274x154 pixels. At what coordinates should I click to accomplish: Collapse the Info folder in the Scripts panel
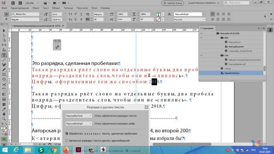pyautogui.click(x=201, y=55)
